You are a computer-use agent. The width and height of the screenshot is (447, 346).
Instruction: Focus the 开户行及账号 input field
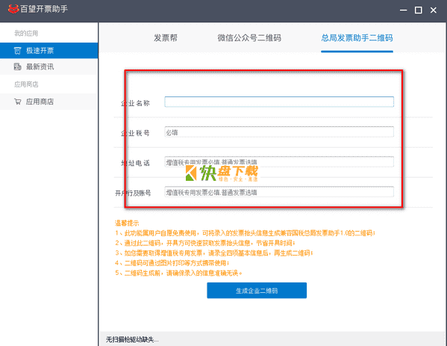click(x=279, y=192)
